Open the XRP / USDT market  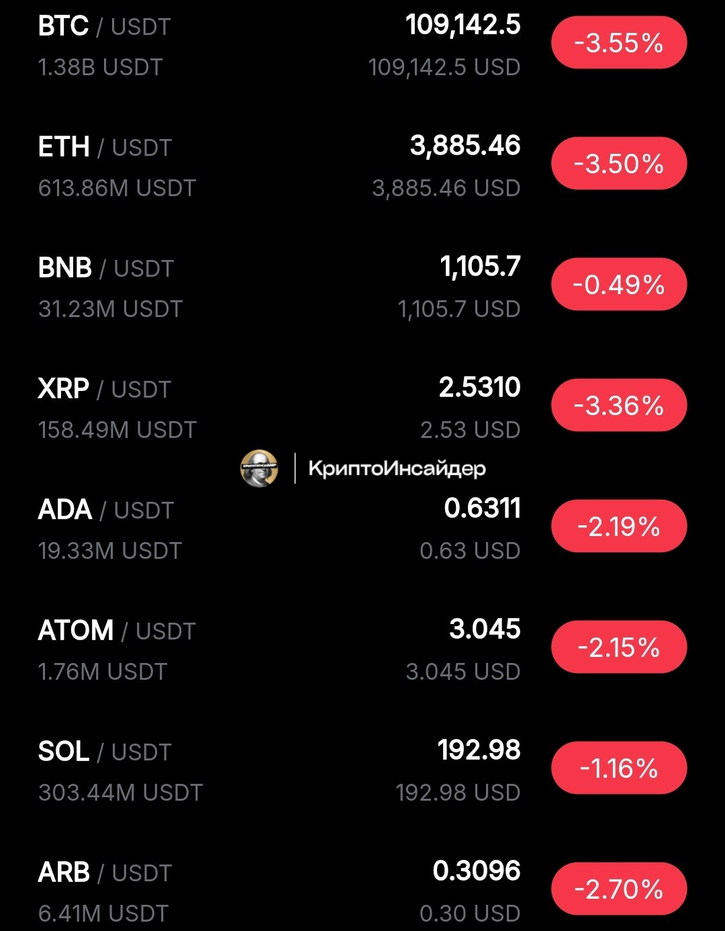tap(105, 390)
